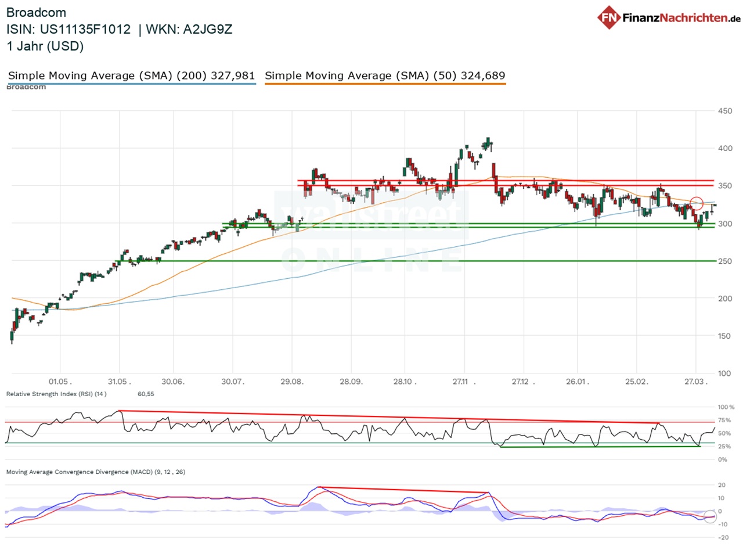Select the SMA (200) legend label

click(x=131, y=76)
